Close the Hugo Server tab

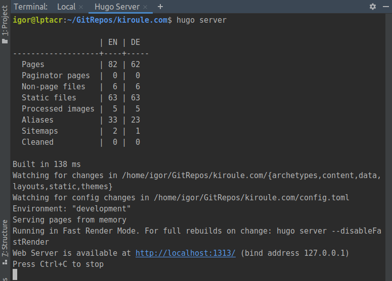145,7
